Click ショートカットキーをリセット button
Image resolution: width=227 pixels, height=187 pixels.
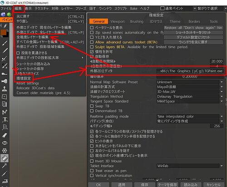point(193,33)
